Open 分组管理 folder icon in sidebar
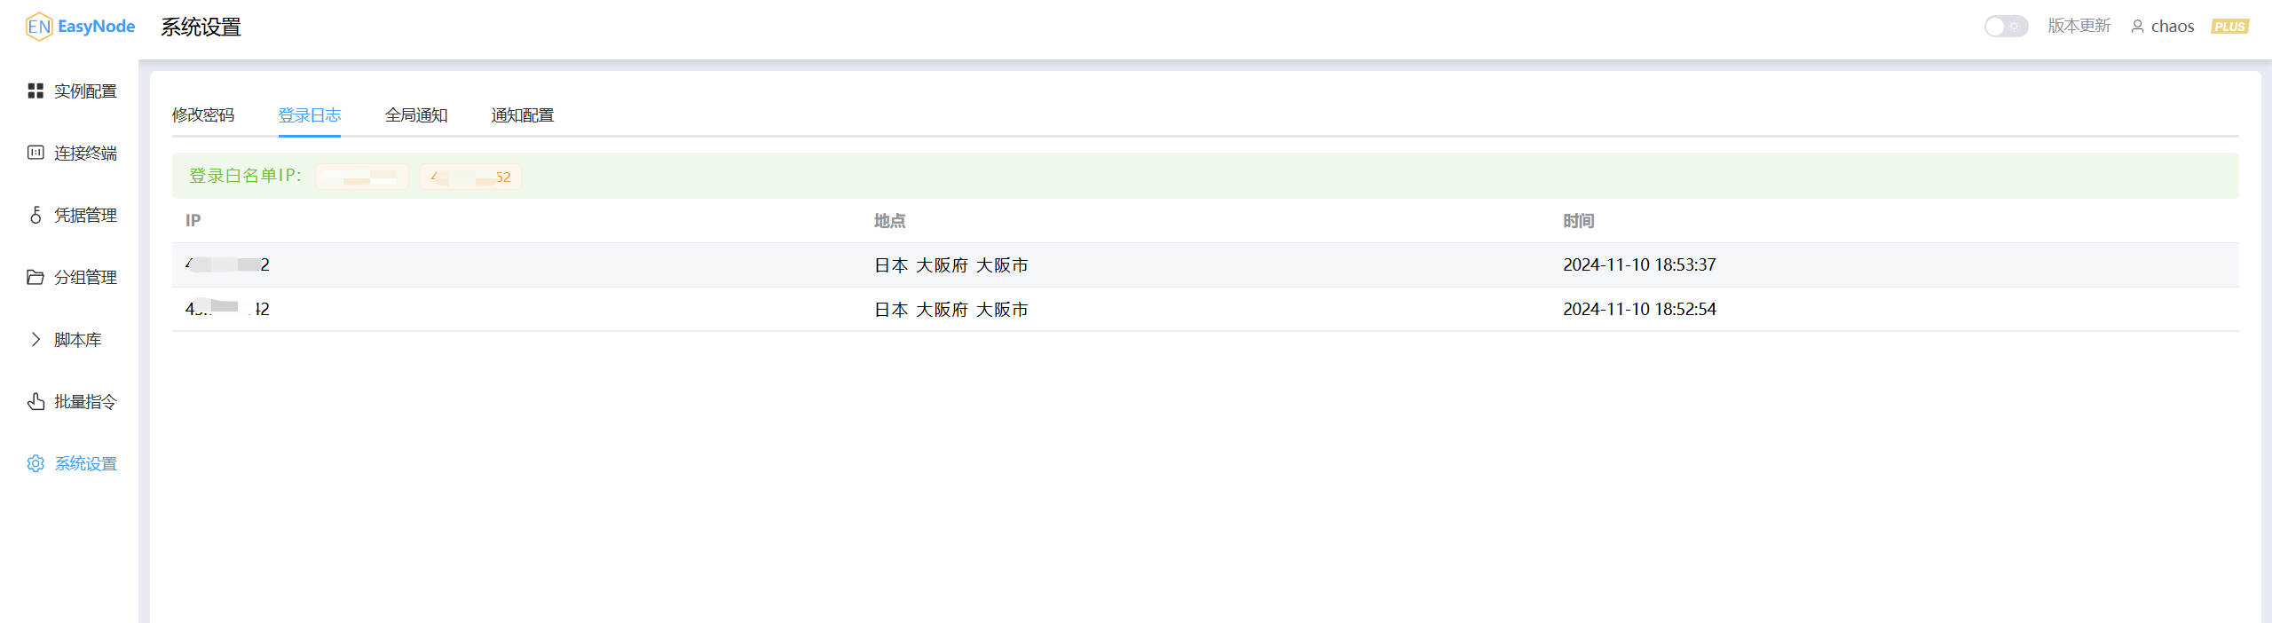2272x623 pixels. point(35,277)
